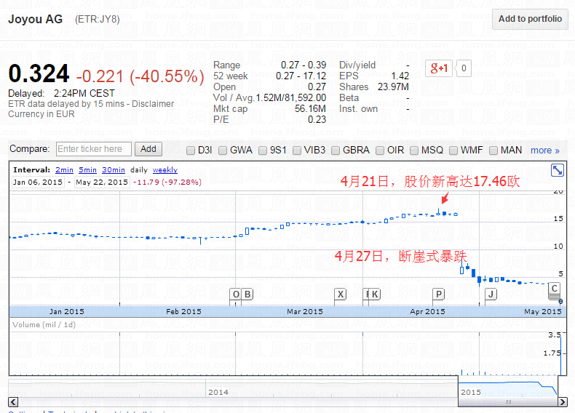
Task: Check the 9S1 comparison checkbox
Action: (x=263, y=151)
